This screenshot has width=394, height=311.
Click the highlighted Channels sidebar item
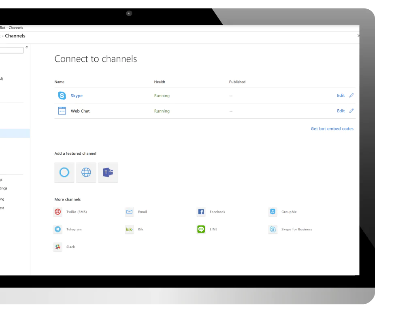pos(15,133)
